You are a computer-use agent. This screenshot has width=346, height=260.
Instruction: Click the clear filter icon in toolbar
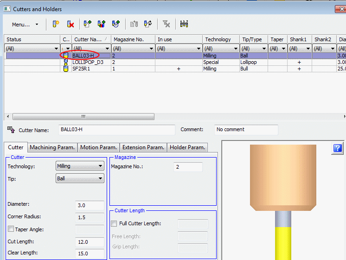pyautogui.click(x=166, y=24)
